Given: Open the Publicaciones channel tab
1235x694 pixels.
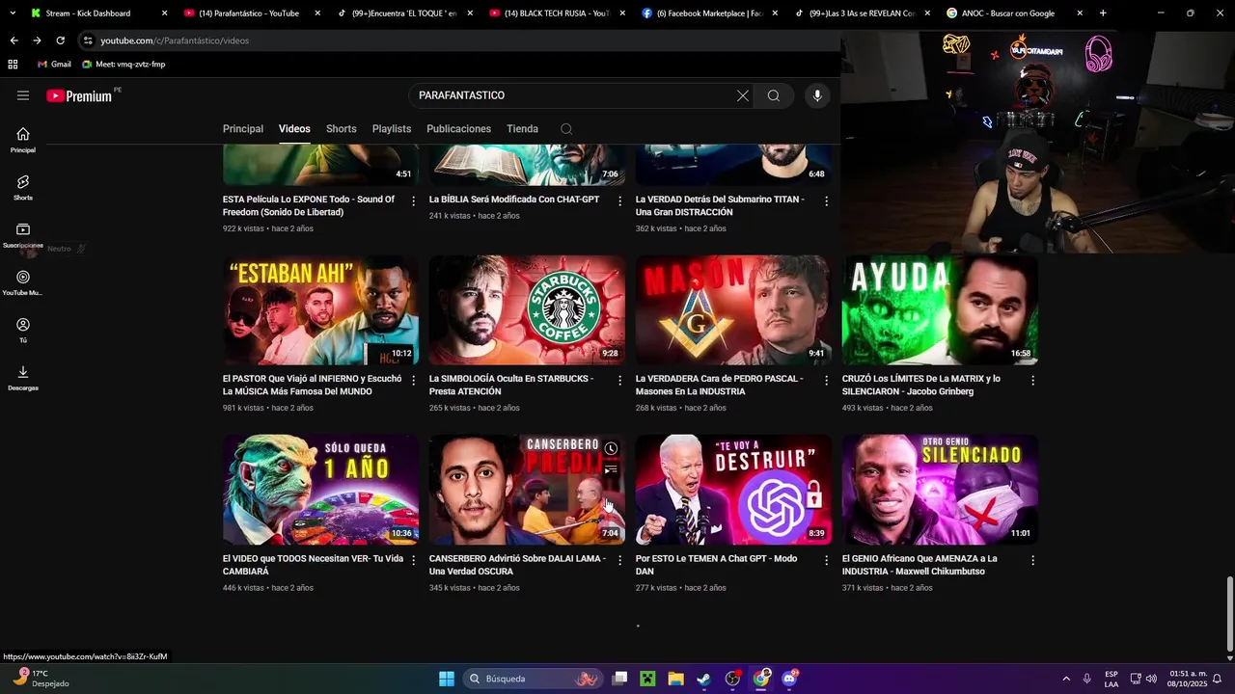Looking at the screenshot, I should (459, 129).
